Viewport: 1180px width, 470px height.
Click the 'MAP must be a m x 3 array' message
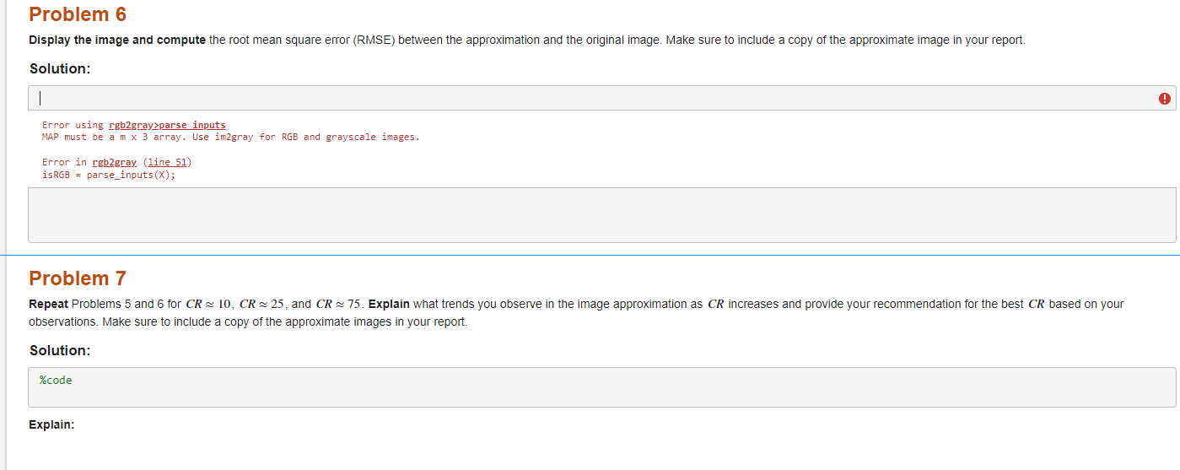(231, 137)
